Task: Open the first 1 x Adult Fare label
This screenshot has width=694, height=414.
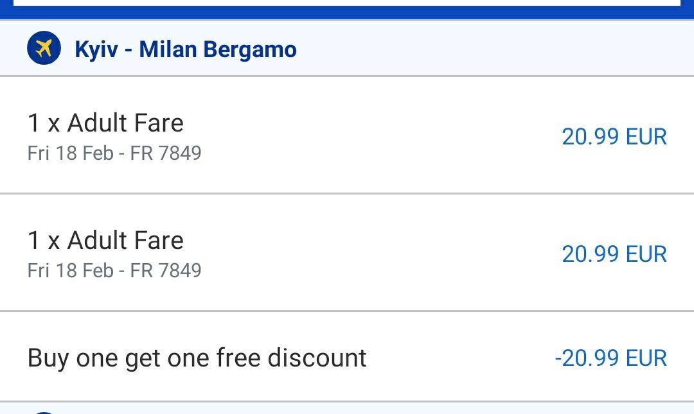Action: 105,123
